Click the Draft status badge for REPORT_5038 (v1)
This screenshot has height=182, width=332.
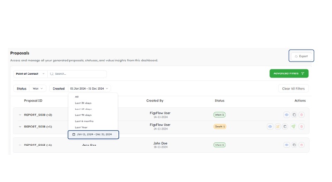tap(220, 127)
